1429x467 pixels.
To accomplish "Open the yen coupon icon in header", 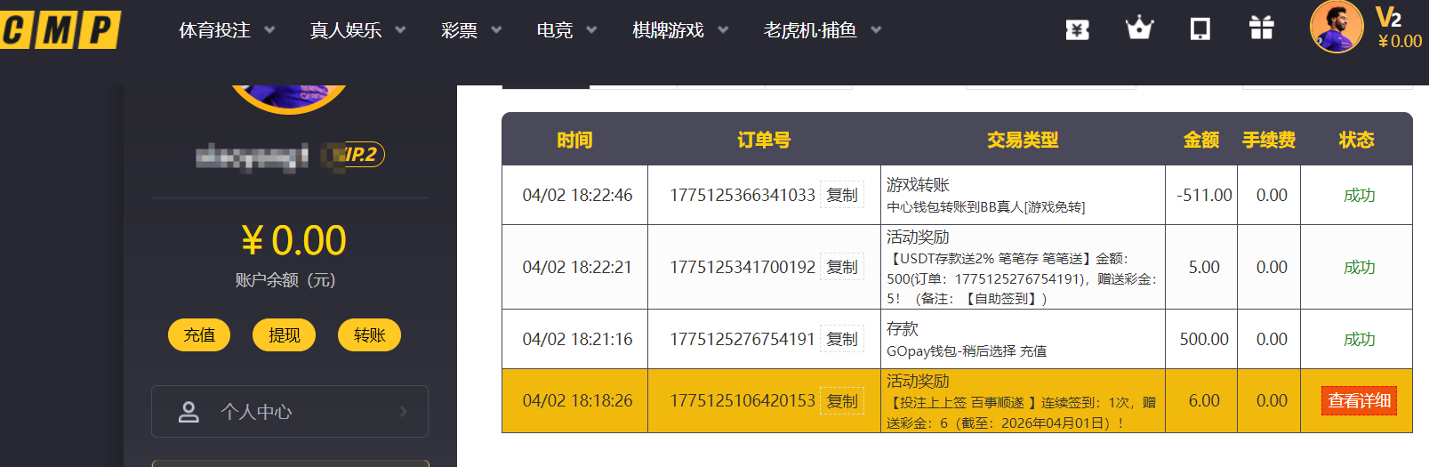I will (x=1078, y=29).
